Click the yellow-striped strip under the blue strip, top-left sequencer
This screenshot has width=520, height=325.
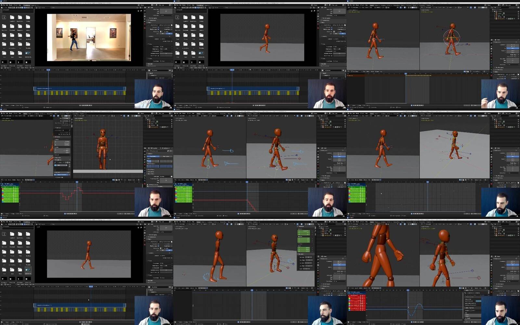click(x=80, y=93)
